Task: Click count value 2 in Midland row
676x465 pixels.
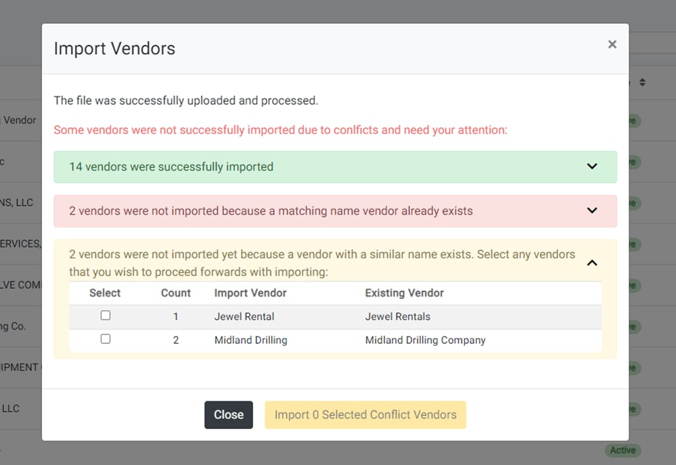Action: coord(175,340)
